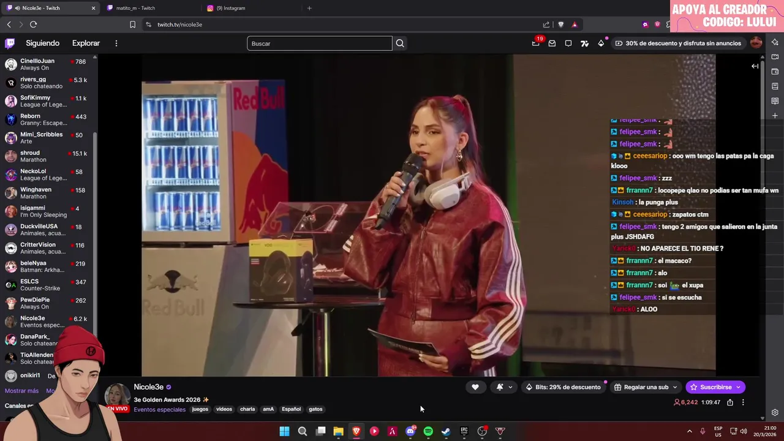Screen dimensions: 784x441
Task: Bookmark this page with the bookmark icon
Action: (x=132, y=24)
